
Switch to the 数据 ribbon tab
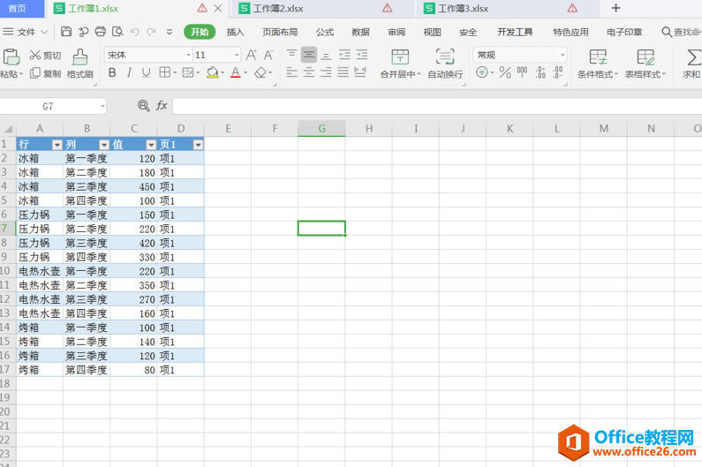pos(360,32)
